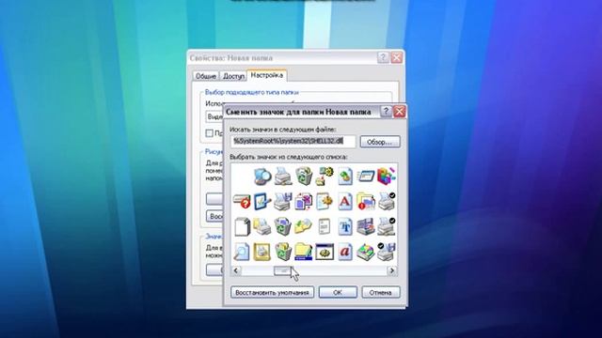Click the icon list left scroll arrow
The image size is (602, 338).
tap(236, 270)
